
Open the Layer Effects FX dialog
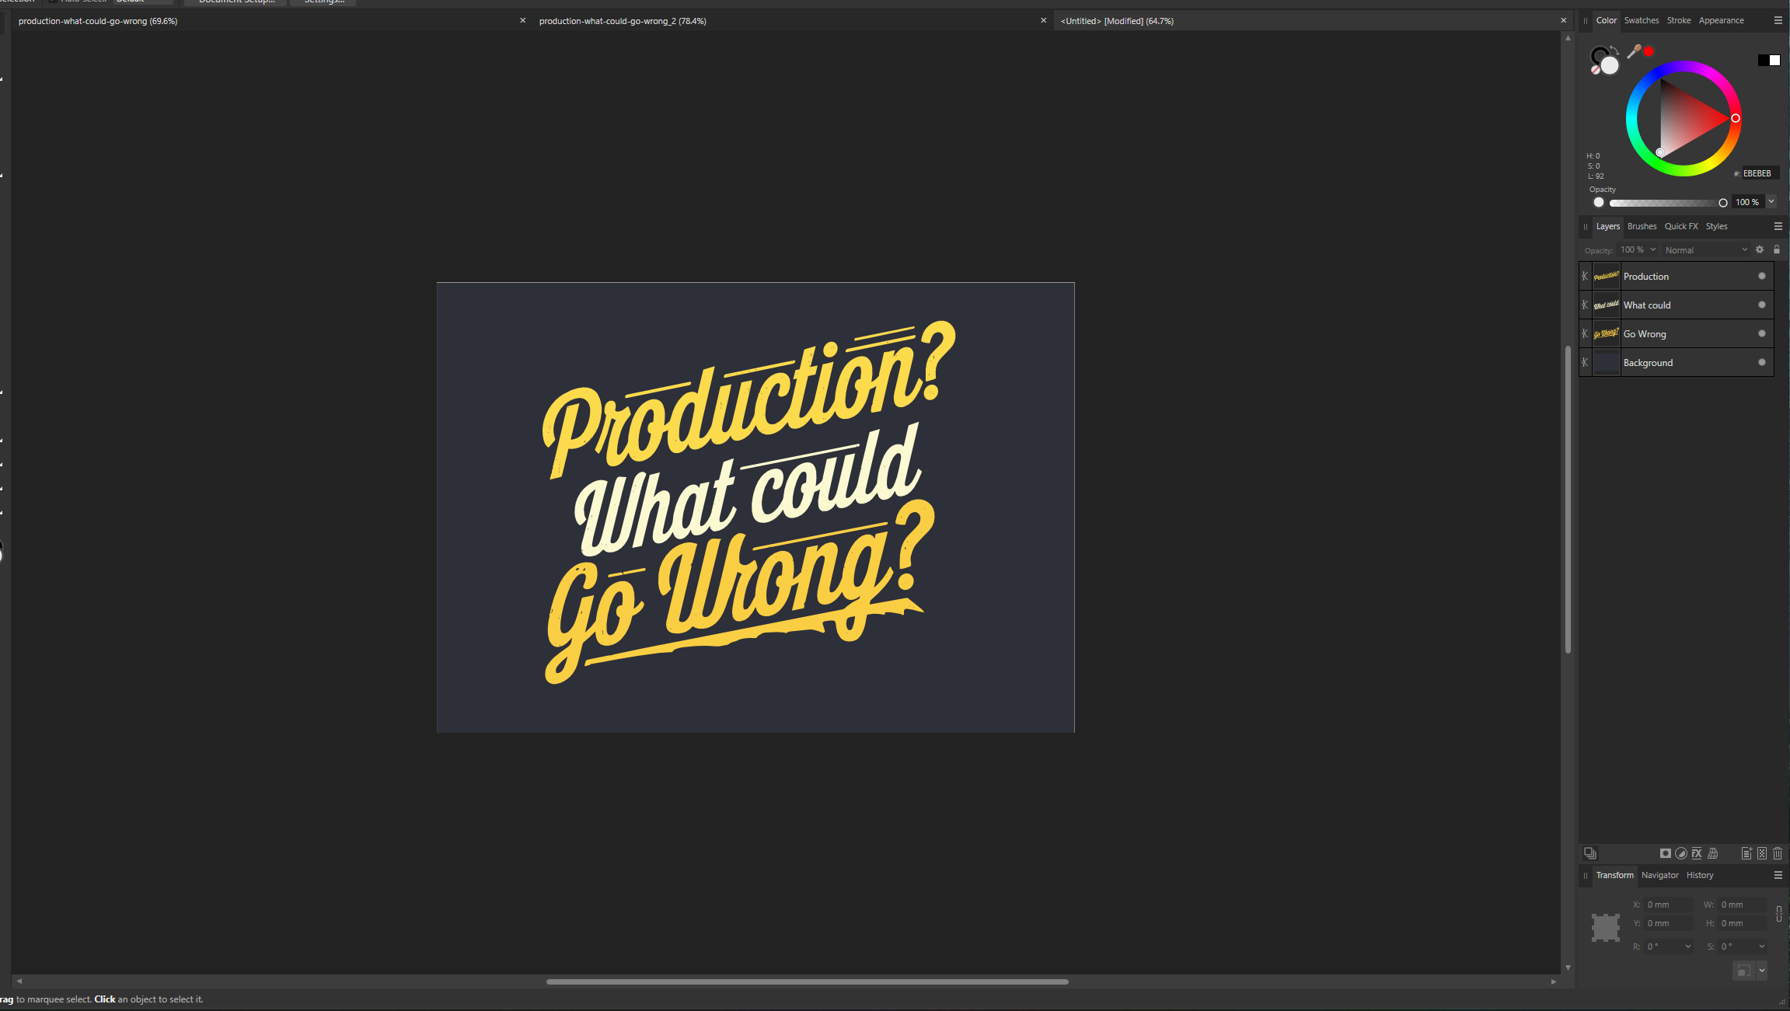1697,853
